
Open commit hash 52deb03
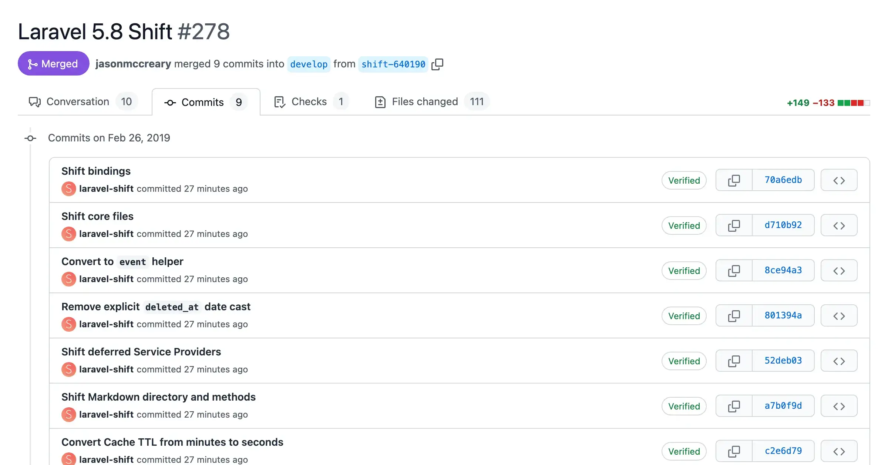coord(783,361)
